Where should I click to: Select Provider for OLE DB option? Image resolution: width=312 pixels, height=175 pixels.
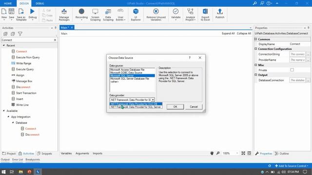136,104
